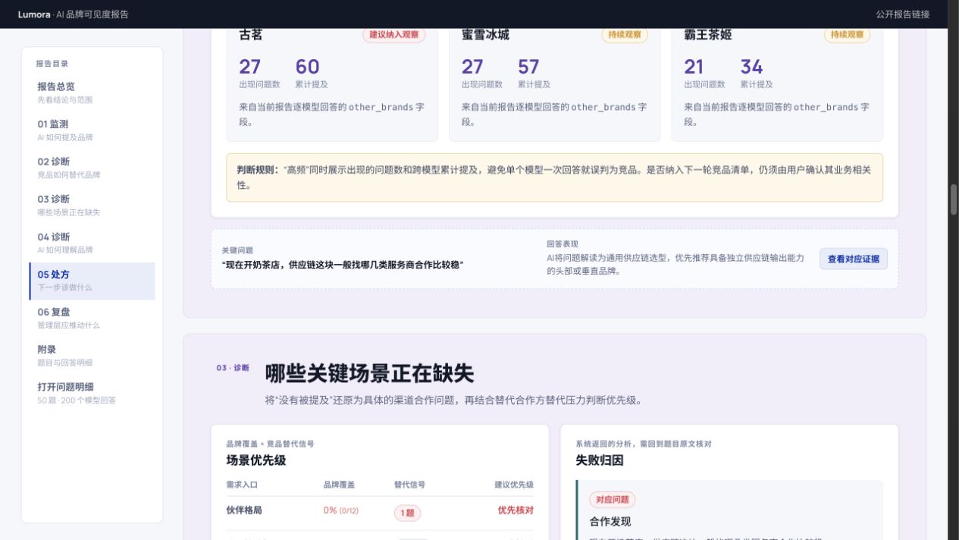959x540 pixels.
Task: Navigate to 06 复盘 section
Action: pyautogui.click(x=92, y=318)
